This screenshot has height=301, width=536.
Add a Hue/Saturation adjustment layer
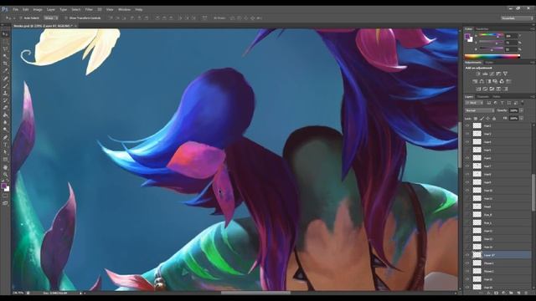pyautogui.click(x=475, y=82)
